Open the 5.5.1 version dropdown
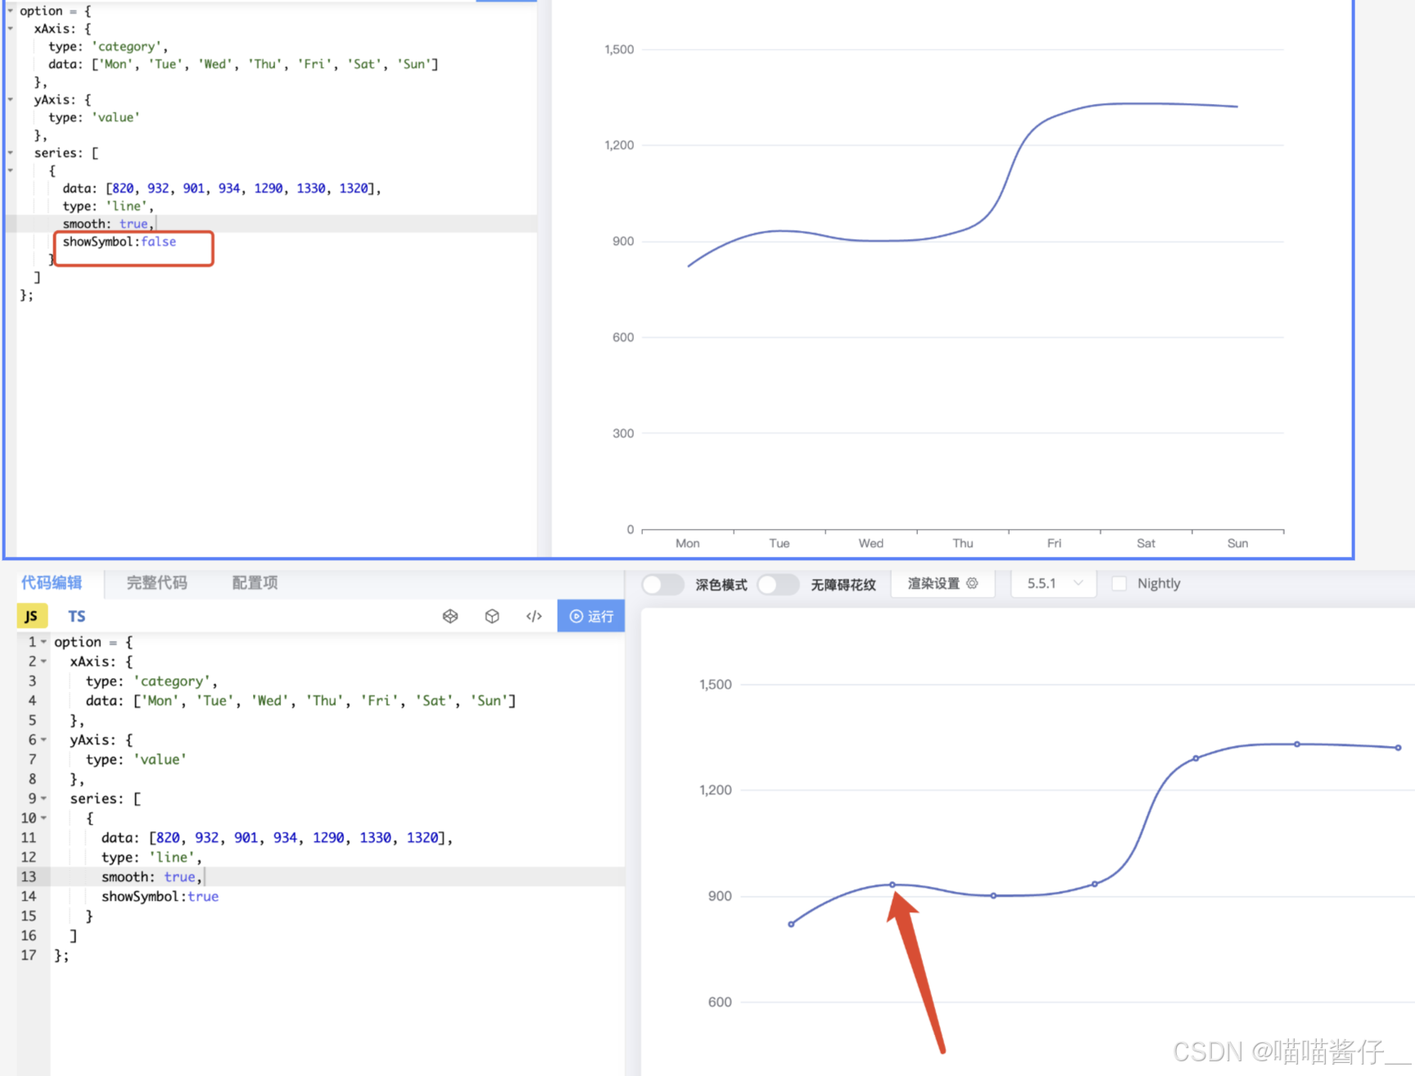The width and height of the screenshot is (1415, 1076). tap(1054, 583)
